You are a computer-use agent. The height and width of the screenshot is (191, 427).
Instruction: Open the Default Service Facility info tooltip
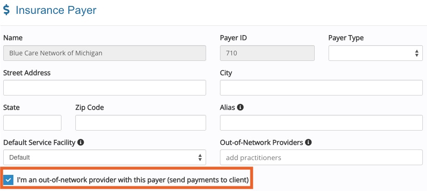tap(80, 142)
